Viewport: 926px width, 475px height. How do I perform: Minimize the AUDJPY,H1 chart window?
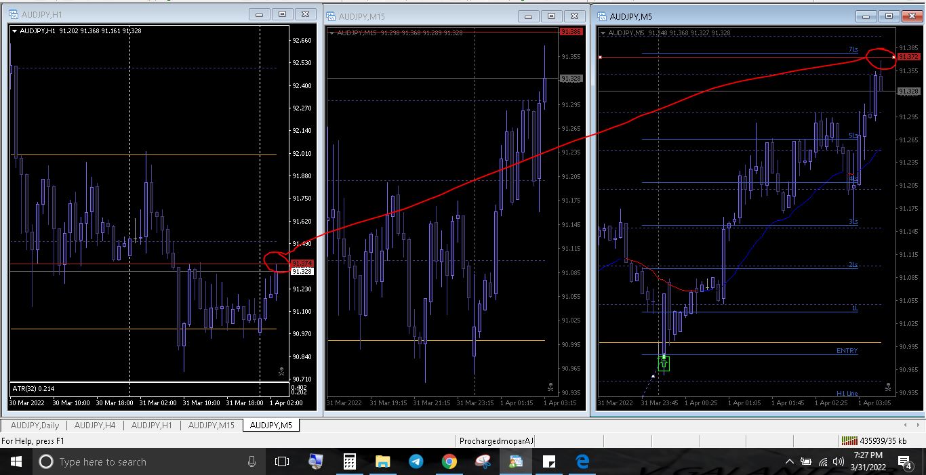(258, 14)
